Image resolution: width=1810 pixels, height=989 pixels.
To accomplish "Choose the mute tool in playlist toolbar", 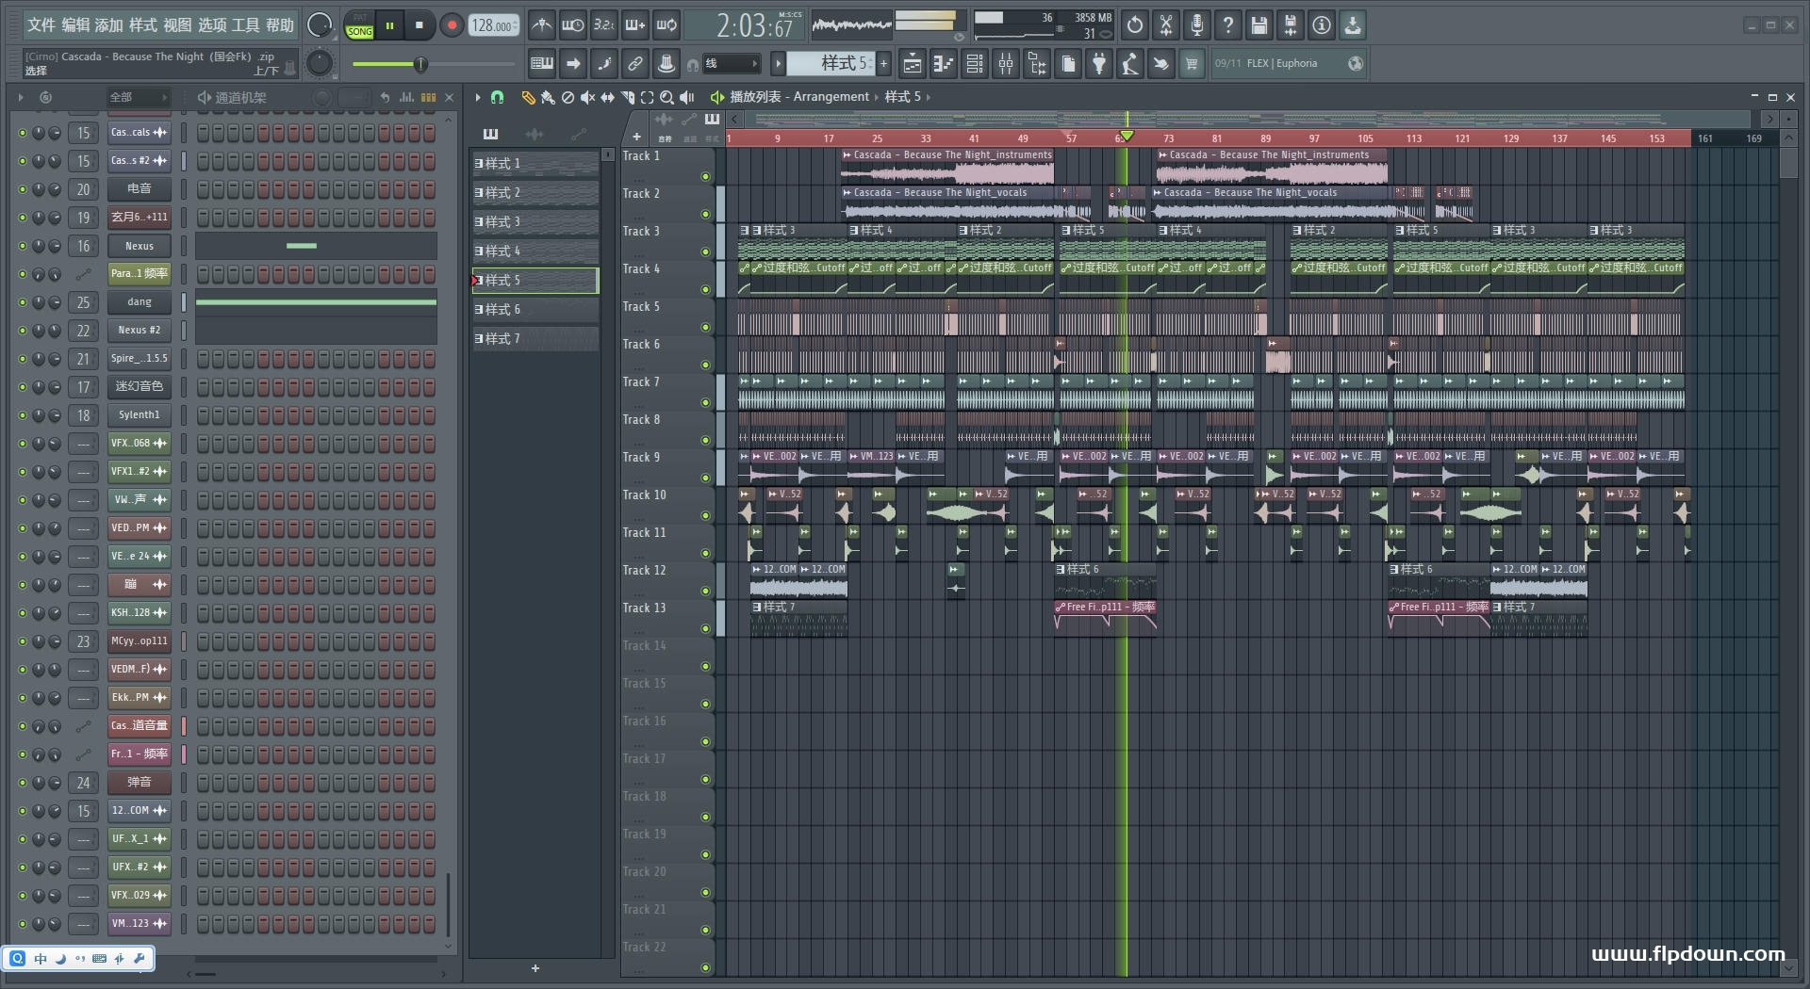I will tap(587, 97).
